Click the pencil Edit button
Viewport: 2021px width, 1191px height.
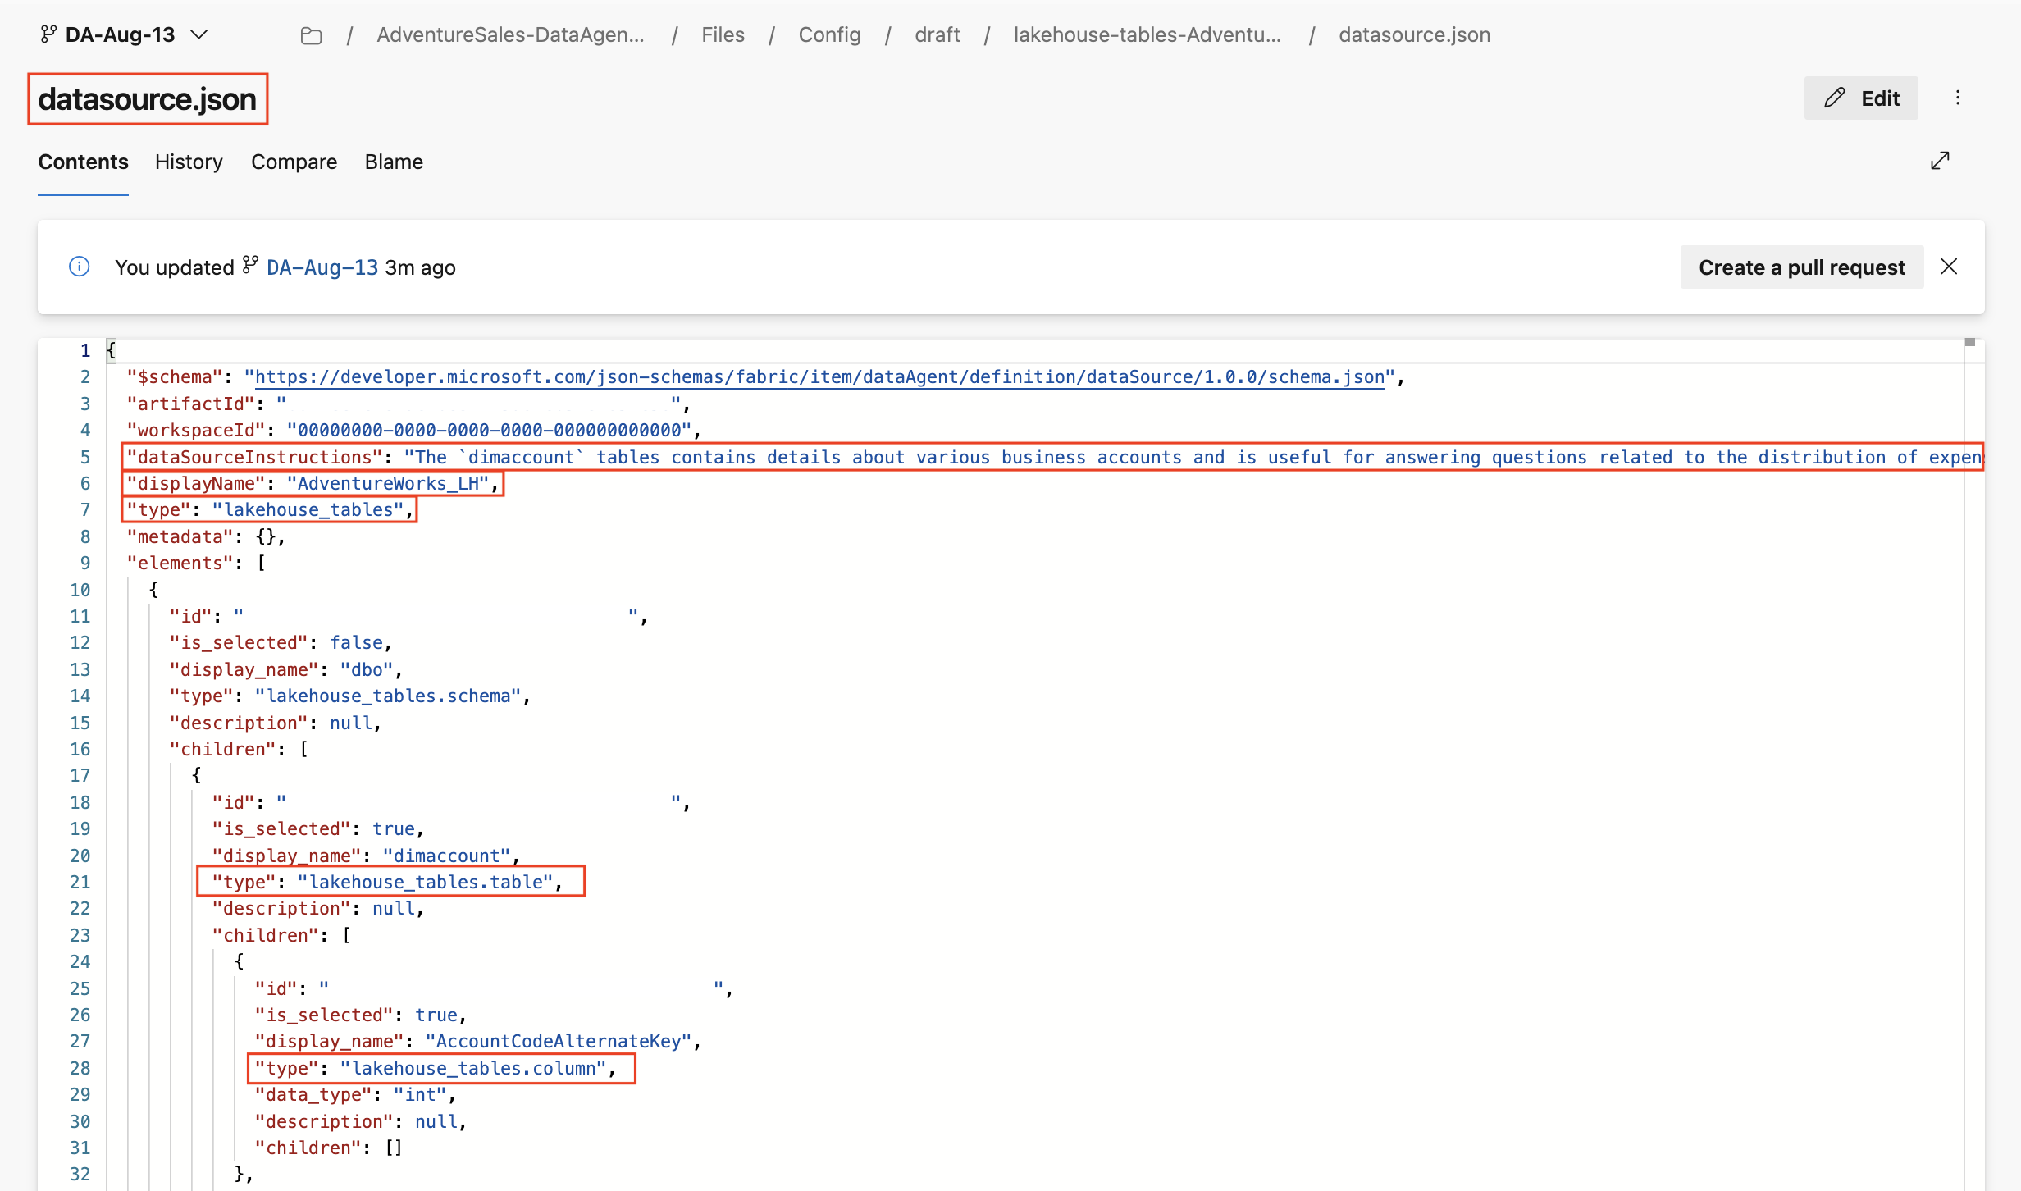click(x=1860, y=98)
